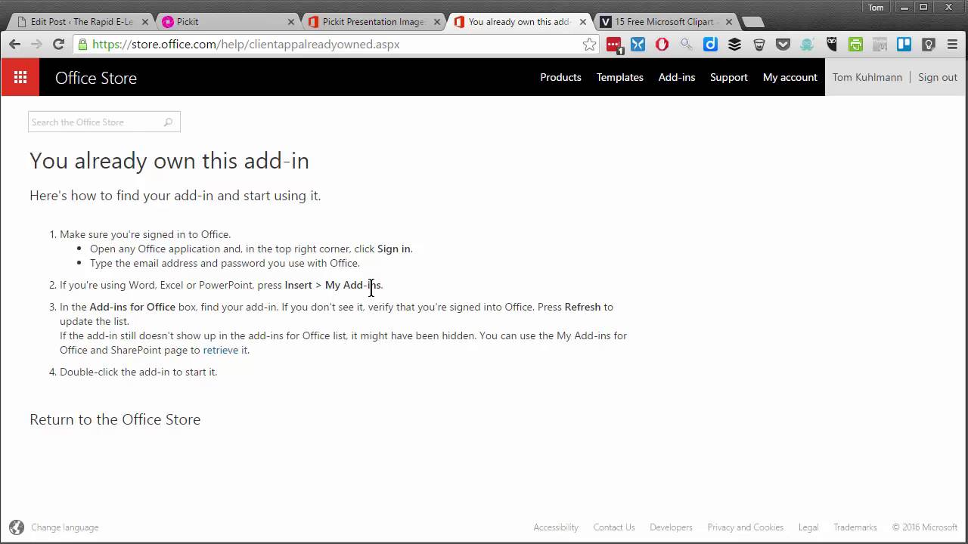Click the gray faded extension icon
968x544 pixels.
(880, 45)
